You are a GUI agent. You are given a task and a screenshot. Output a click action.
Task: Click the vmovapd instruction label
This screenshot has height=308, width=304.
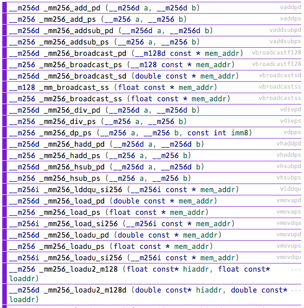[x=289, y=200]
